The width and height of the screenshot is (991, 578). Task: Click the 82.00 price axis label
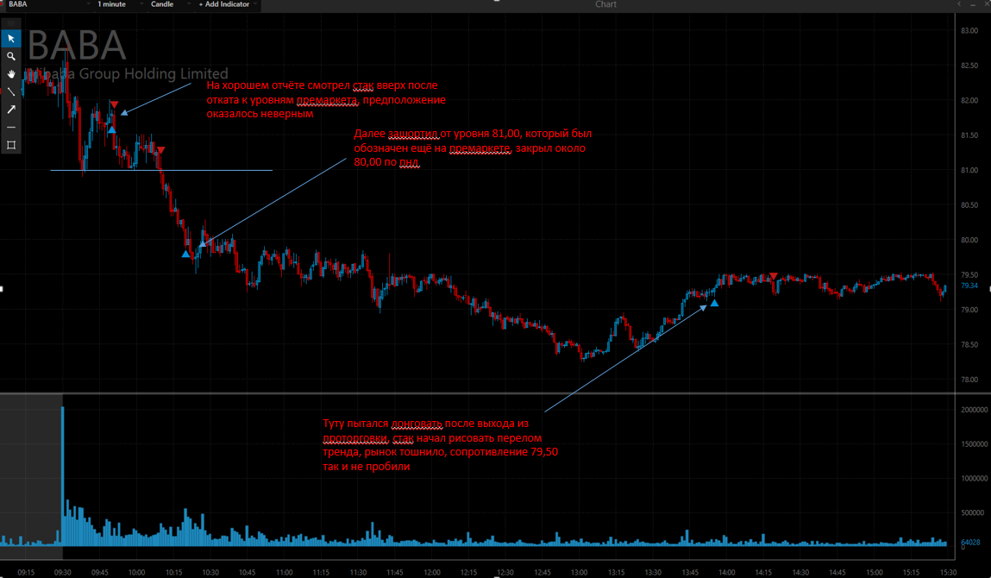pyautogui.click(x=969, y=101)
